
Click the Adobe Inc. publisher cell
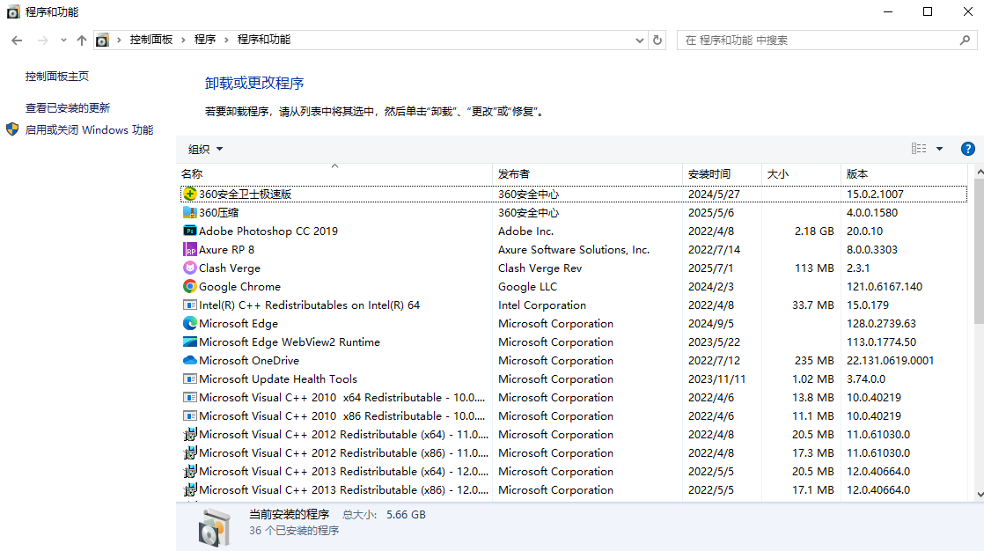[x=526, y=231]
